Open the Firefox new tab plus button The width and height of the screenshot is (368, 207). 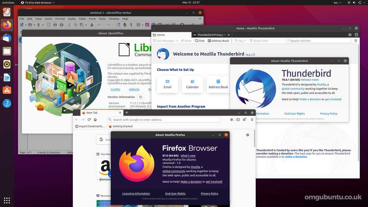pyautogui.click(x=127, y=112)
